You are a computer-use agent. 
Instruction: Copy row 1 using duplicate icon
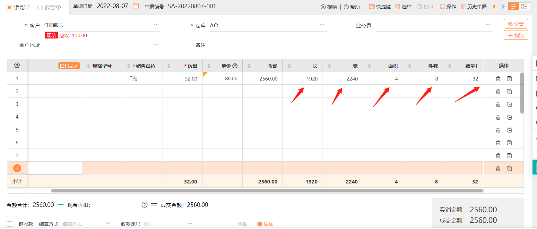click(x=509, y=79)
